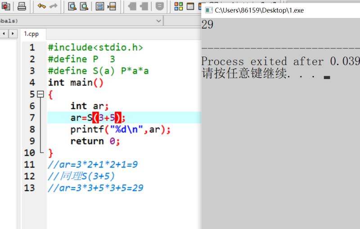The image size is (360, 229).
Task: Click the "#define P 3" line
Action: (81, 59)
